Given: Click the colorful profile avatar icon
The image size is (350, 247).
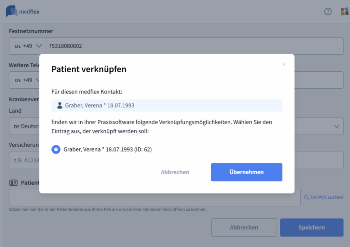Looking at the screenshot, I should pos(345,11).
